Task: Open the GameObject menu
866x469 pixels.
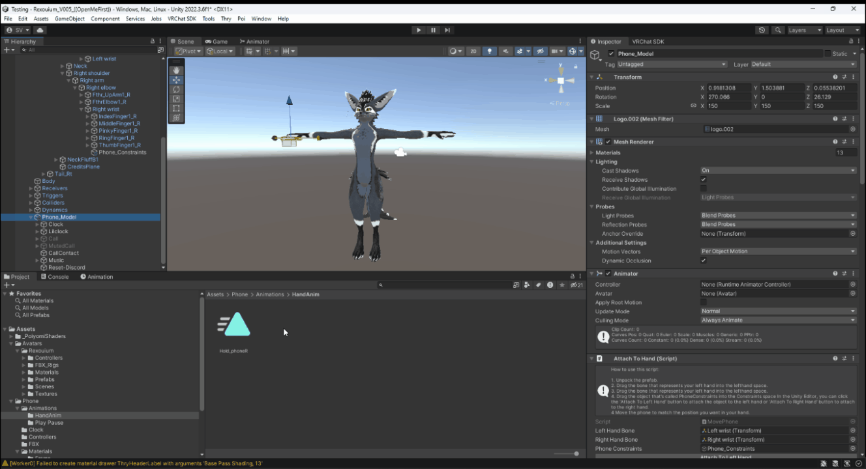Action: (70, 19)
